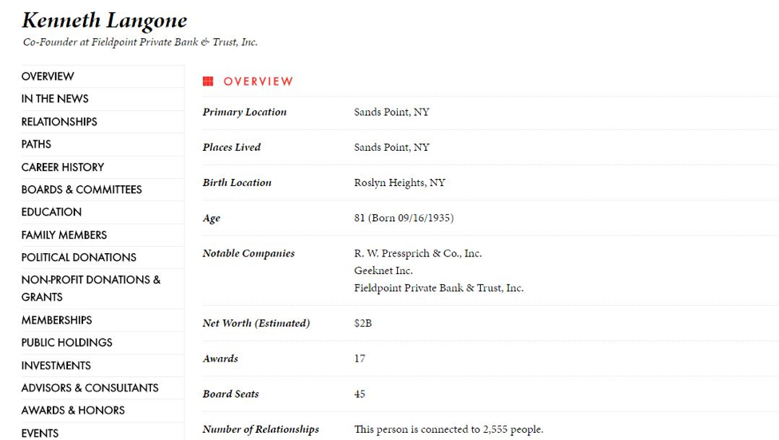
Task: Select Paths in the sidebar
Action: point(36,144)
